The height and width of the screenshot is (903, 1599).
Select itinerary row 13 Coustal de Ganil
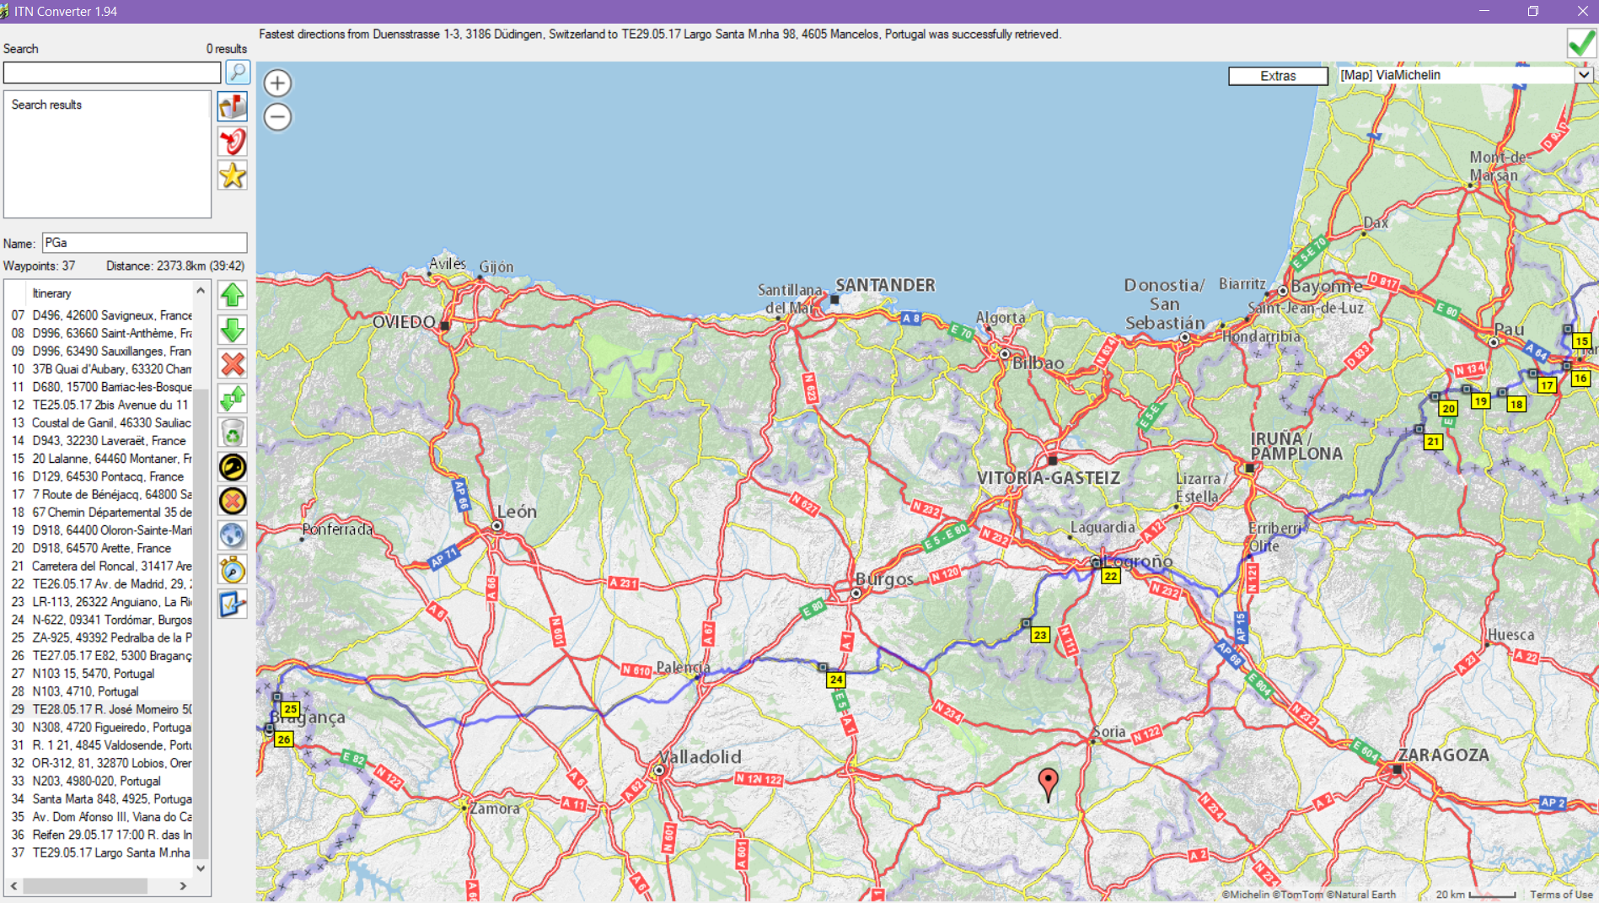coord(101,422)
